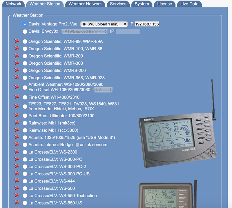This screenshot has width=232, height=208.
Task: Open the UV dropdown for Ambient Weather
Action: [103, 90]
